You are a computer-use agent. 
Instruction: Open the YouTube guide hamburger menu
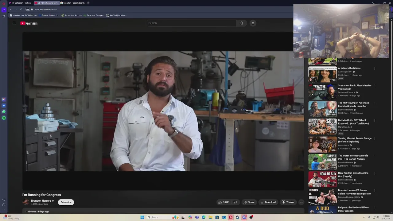(x=14, y=23)
